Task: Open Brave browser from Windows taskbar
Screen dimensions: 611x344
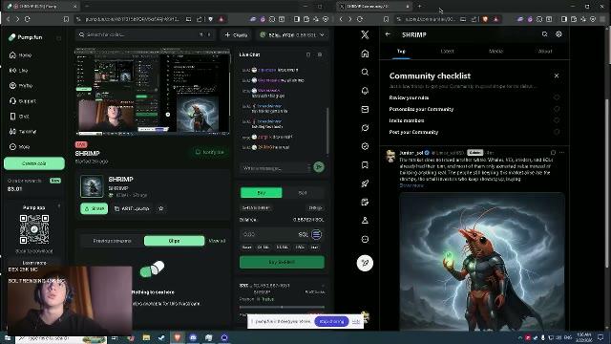Action: point(178,337)
